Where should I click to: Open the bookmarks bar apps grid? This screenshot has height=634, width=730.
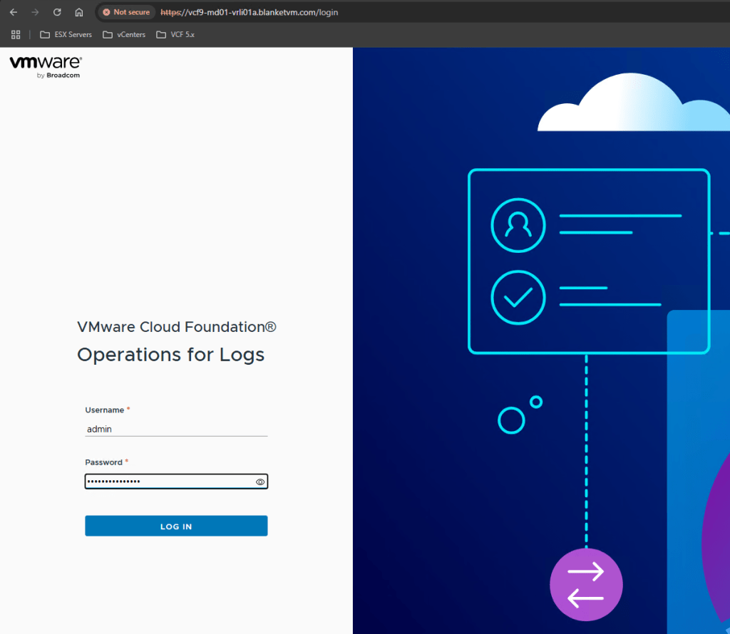click(x=16, y=34)
